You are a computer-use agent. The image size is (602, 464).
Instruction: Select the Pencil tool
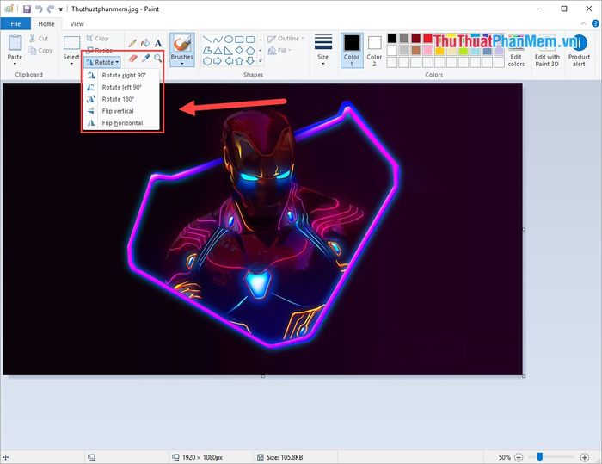(x=132, y=42)
